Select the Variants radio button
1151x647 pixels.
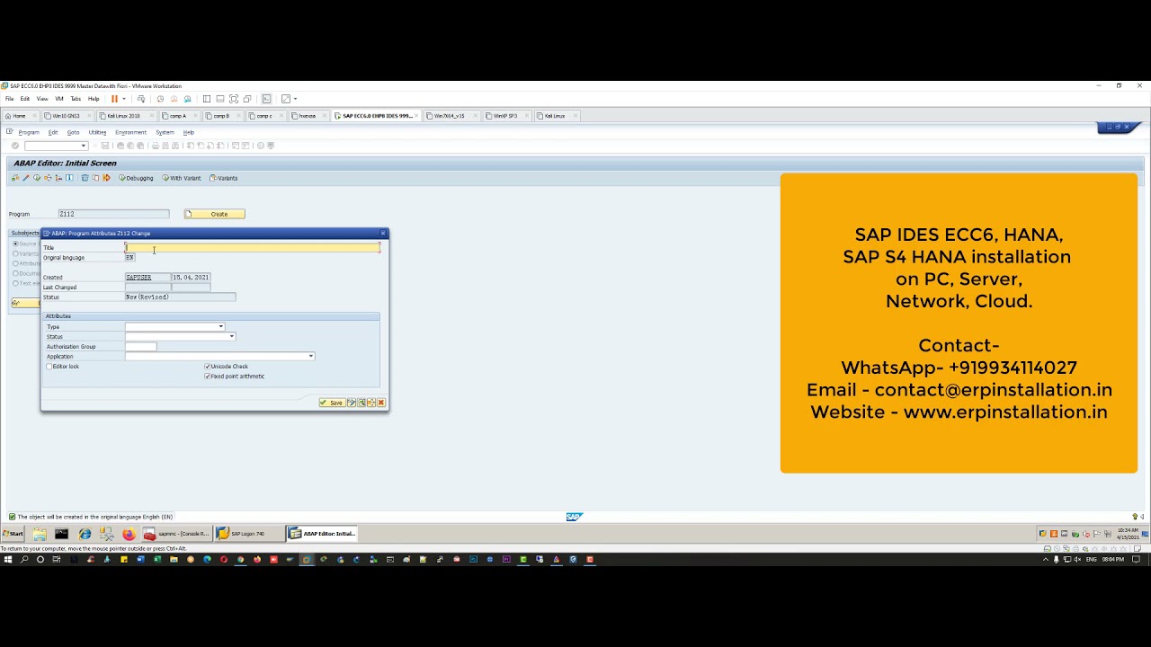click(x=15, y=253)
